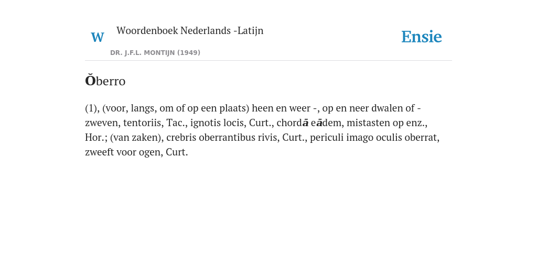Open the Woordenboek Nederlands -Latijn title link

pyautogui.click(x=190, y=30)
